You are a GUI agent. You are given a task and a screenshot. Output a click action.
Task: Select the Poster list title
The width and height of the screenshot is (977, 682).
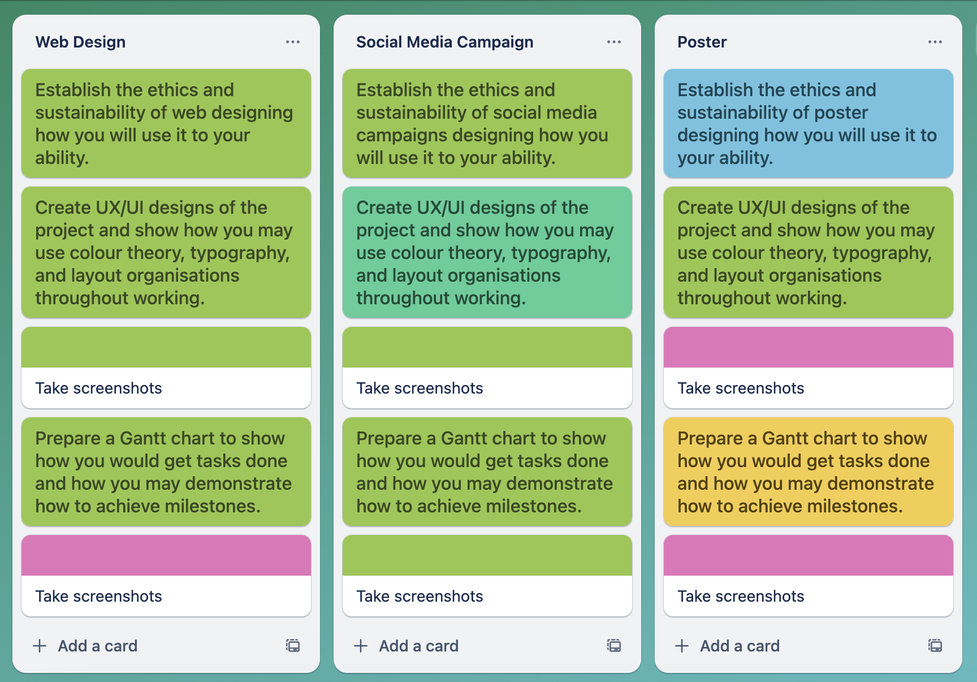[702, 42]
